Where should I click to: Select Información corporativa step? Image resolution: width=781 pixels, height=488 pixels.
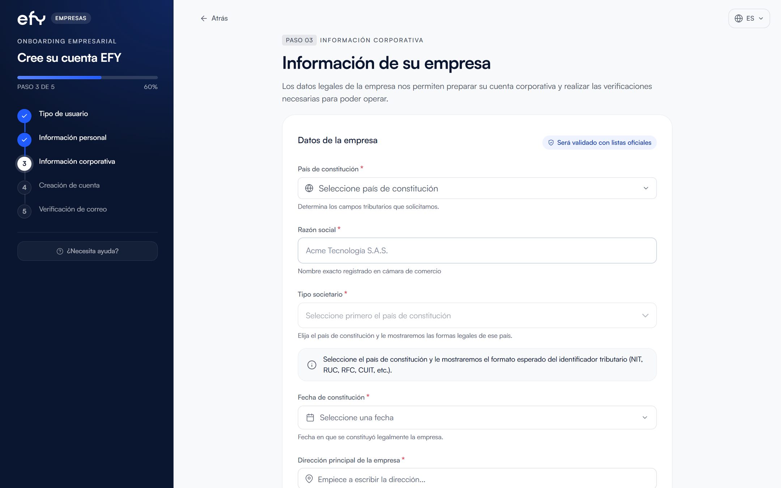pos(77,162)
